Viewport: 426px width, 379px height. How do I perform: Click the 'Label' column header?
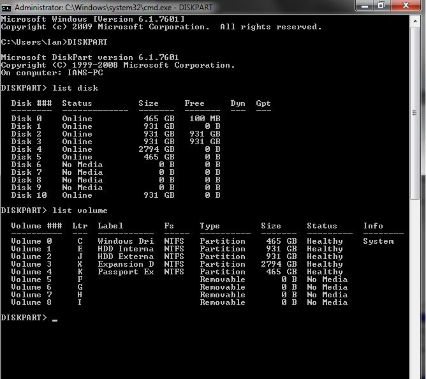click(x=110, y=226)
